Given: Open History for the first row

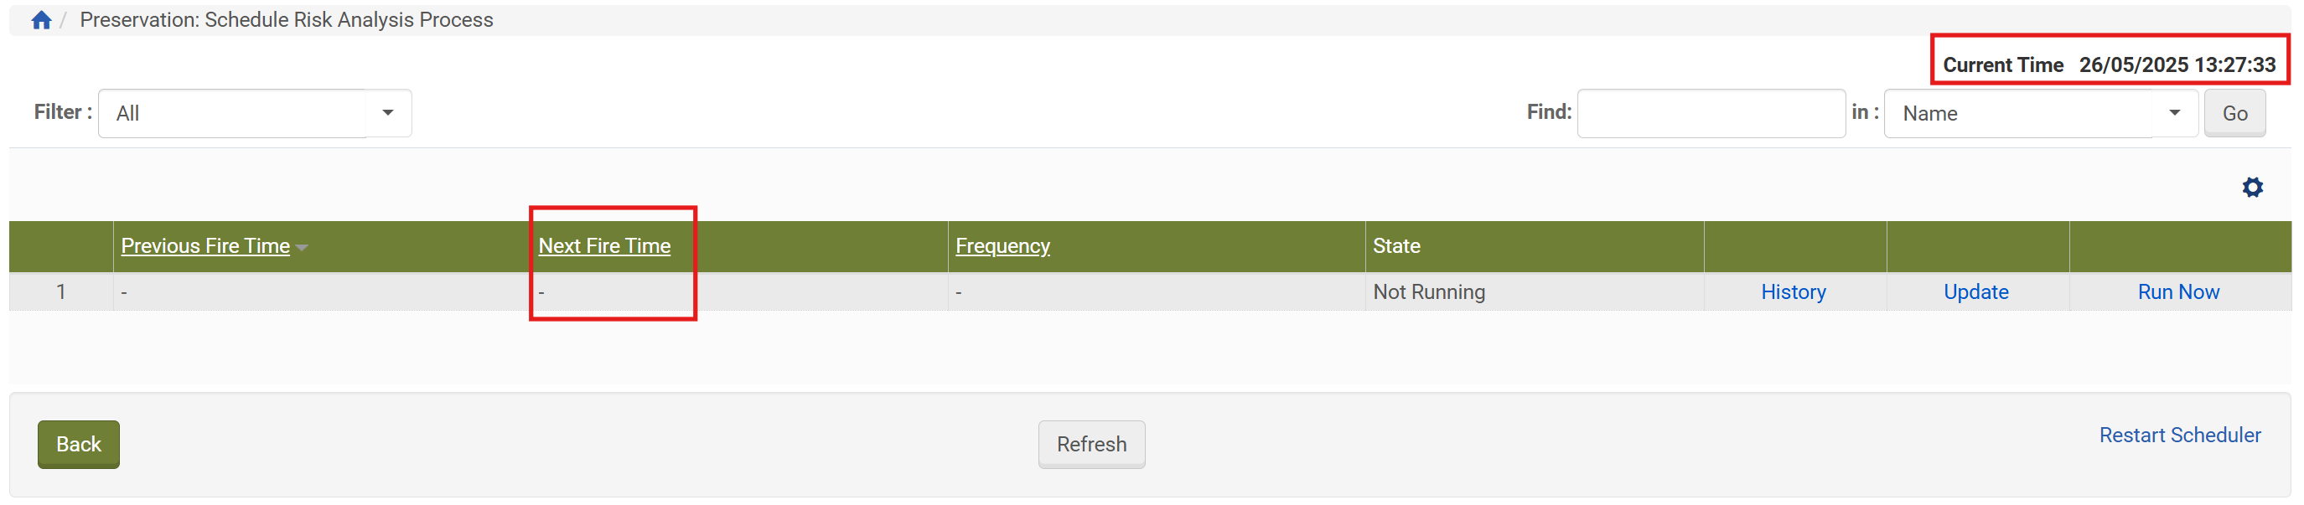Looking at the screenshot, I should (1793, 292).
